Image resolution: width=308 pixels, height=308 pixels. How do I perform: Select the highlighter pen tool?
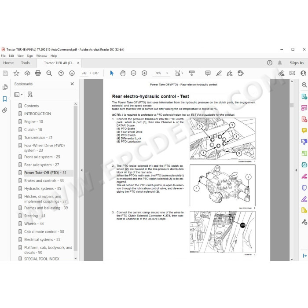219,73
